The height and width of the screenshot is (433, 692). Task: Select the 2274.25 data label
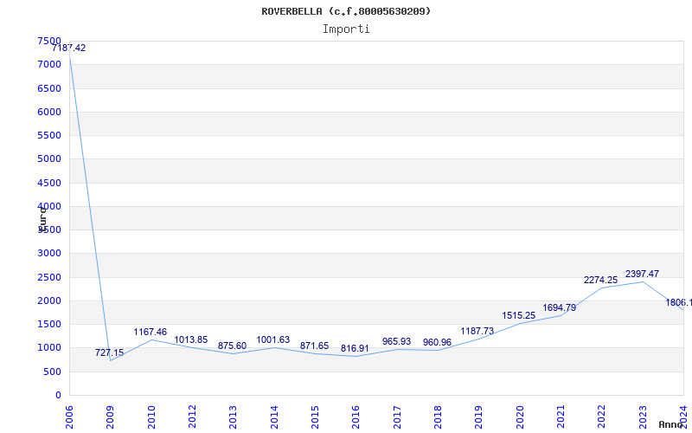[600, 280]
